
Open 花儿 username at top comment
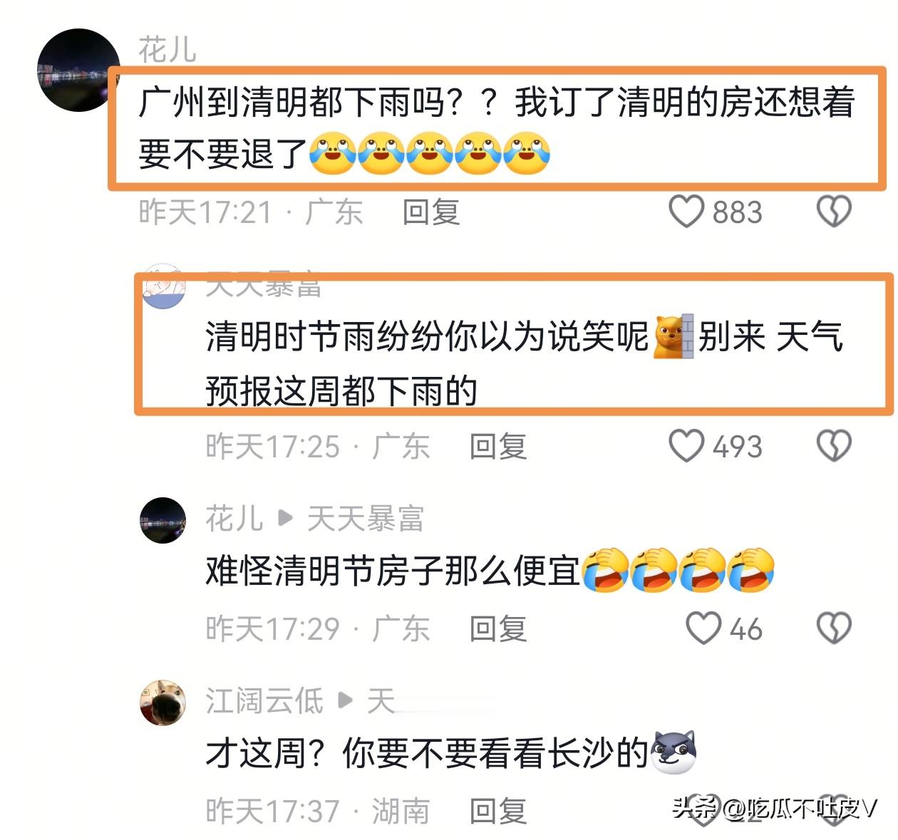click(167, 50)
